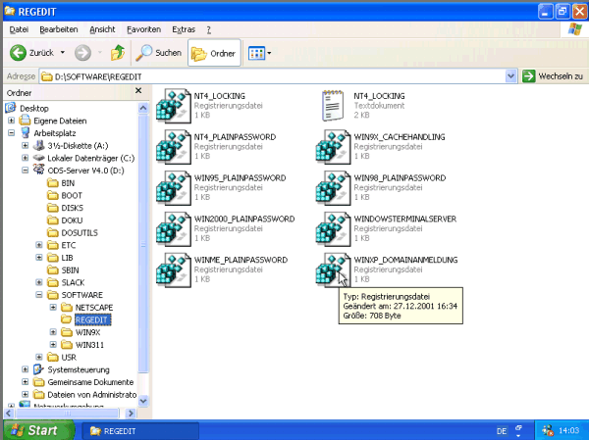Viewport: 589px width, 440px height.
Task: Expand the ETC folder node
Action: [x=39, y=245]
